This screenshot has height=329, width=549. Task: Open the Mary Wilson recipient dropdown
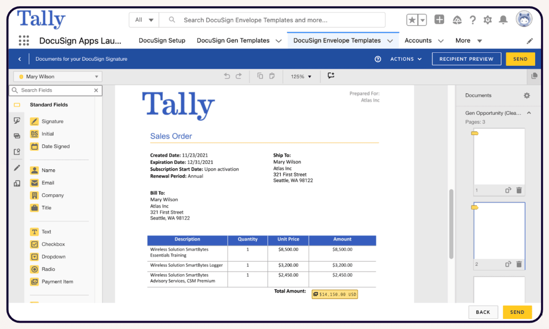57,77
